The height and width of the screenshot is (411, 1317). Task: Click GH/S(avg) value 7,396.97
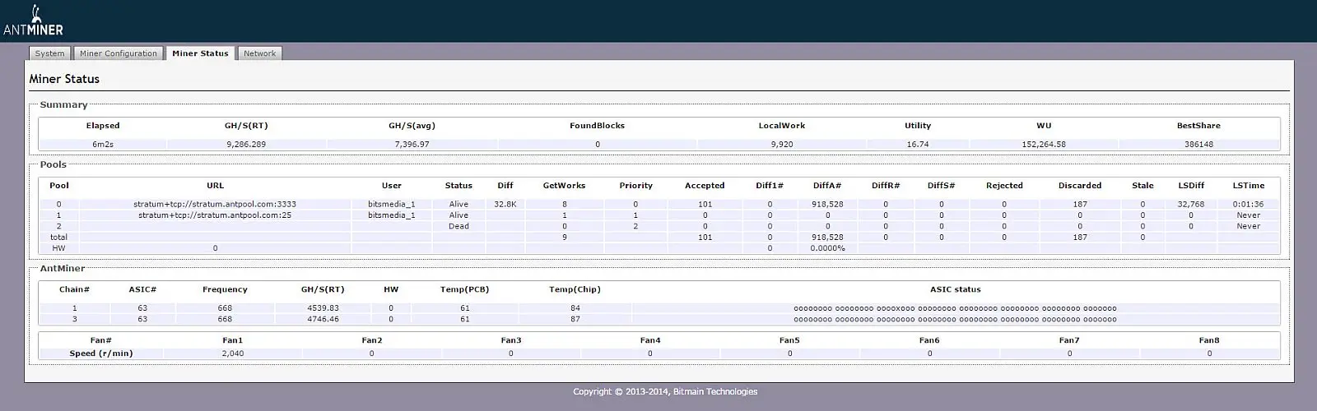tap(412, 144)
